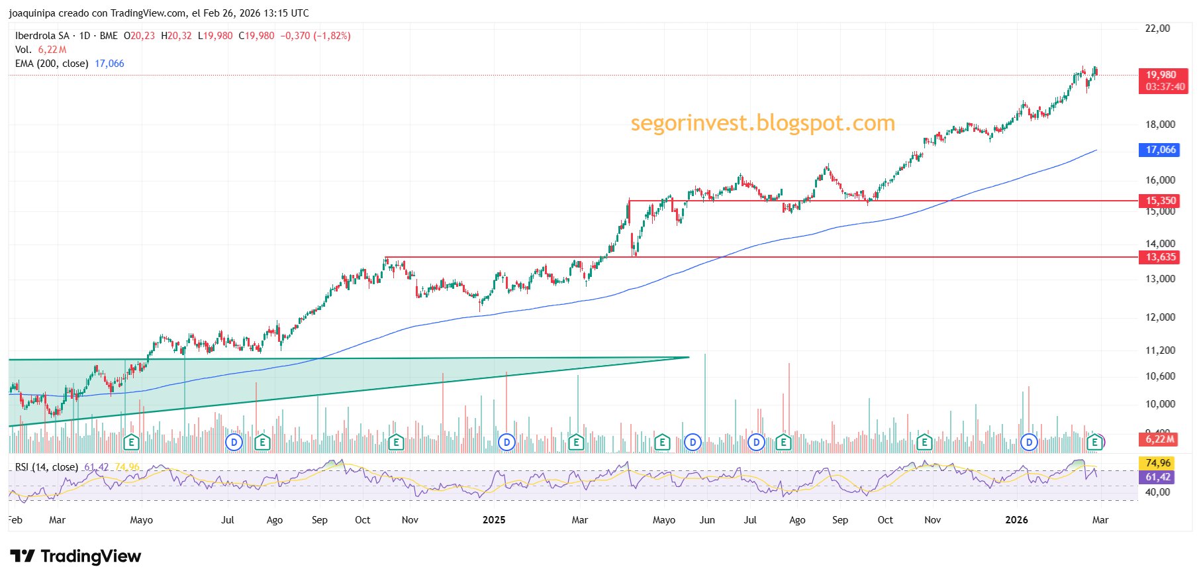The height and width of the screenshot is (581, 1201).
Task: Click the 22,00 price axis tick
Action: [1157, 28]
